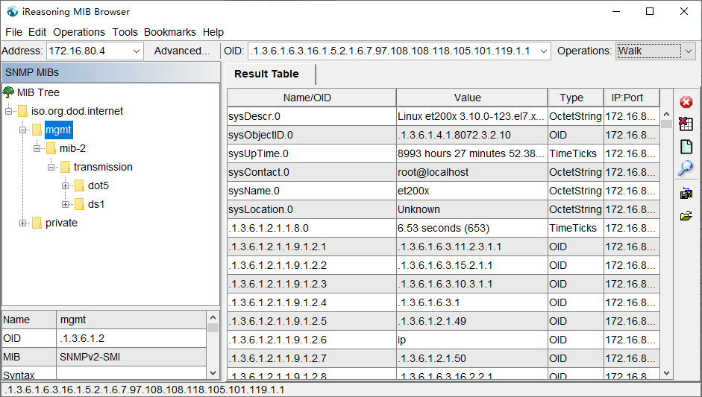Click the ds1 folder icon
This screenshot has height=397, width=702.
point(80,204)
